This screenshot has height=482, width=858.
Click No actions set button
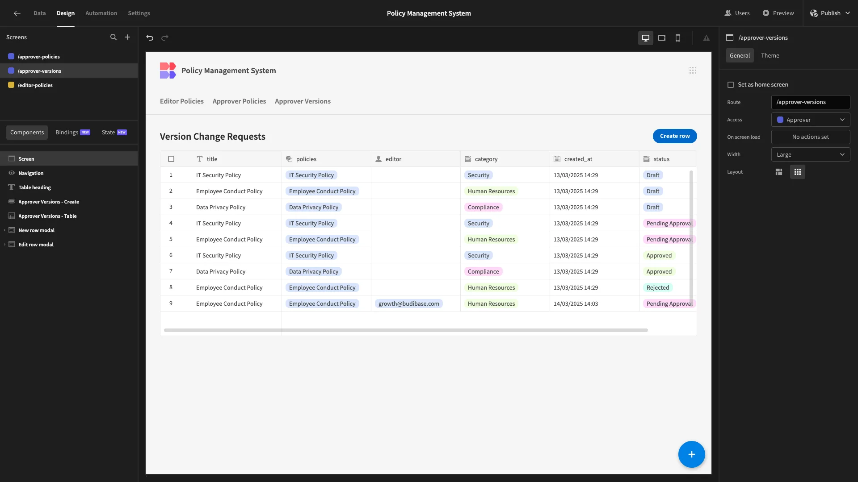[x=811, y=137]
